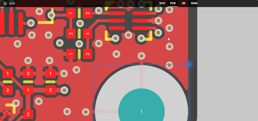Open the layers panel icon
This screenshot has width=258, height=121.
[5, 3]
